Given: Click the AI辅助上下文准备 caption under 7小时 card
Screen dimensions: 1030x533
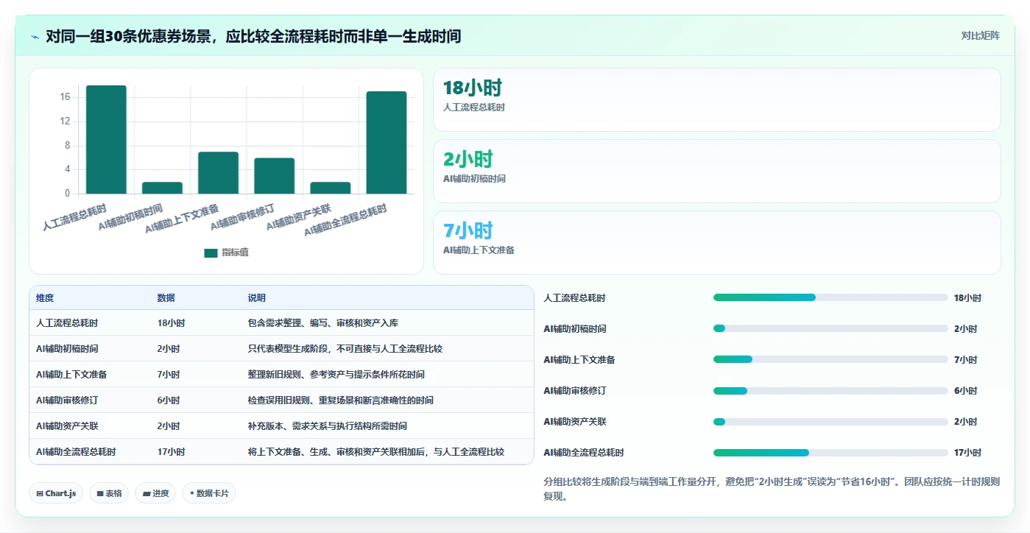Looking at the screenshot, I should (479, 250).
